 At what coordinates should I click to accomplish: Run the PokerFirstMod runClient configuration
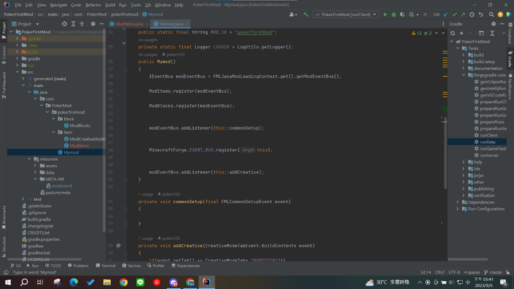tap(385, 15)
